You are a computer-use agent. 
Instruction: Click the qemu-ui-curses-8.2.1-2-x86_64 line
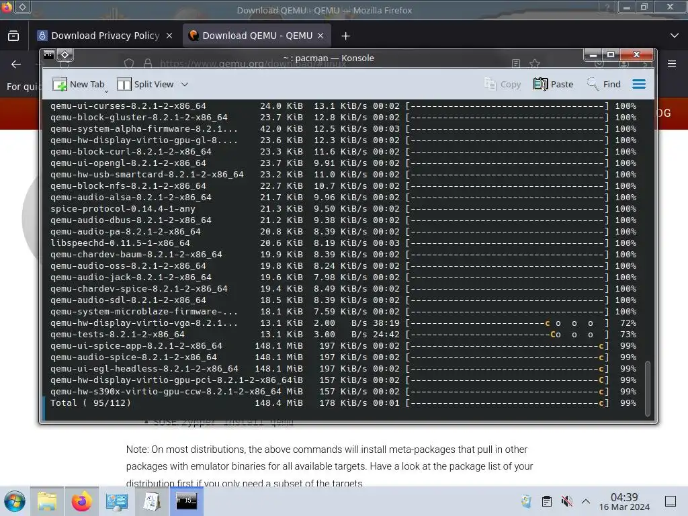[343, 105]
